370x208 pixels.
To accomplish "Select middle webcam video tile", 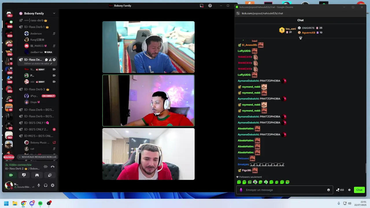I will (x=148, y=101).
